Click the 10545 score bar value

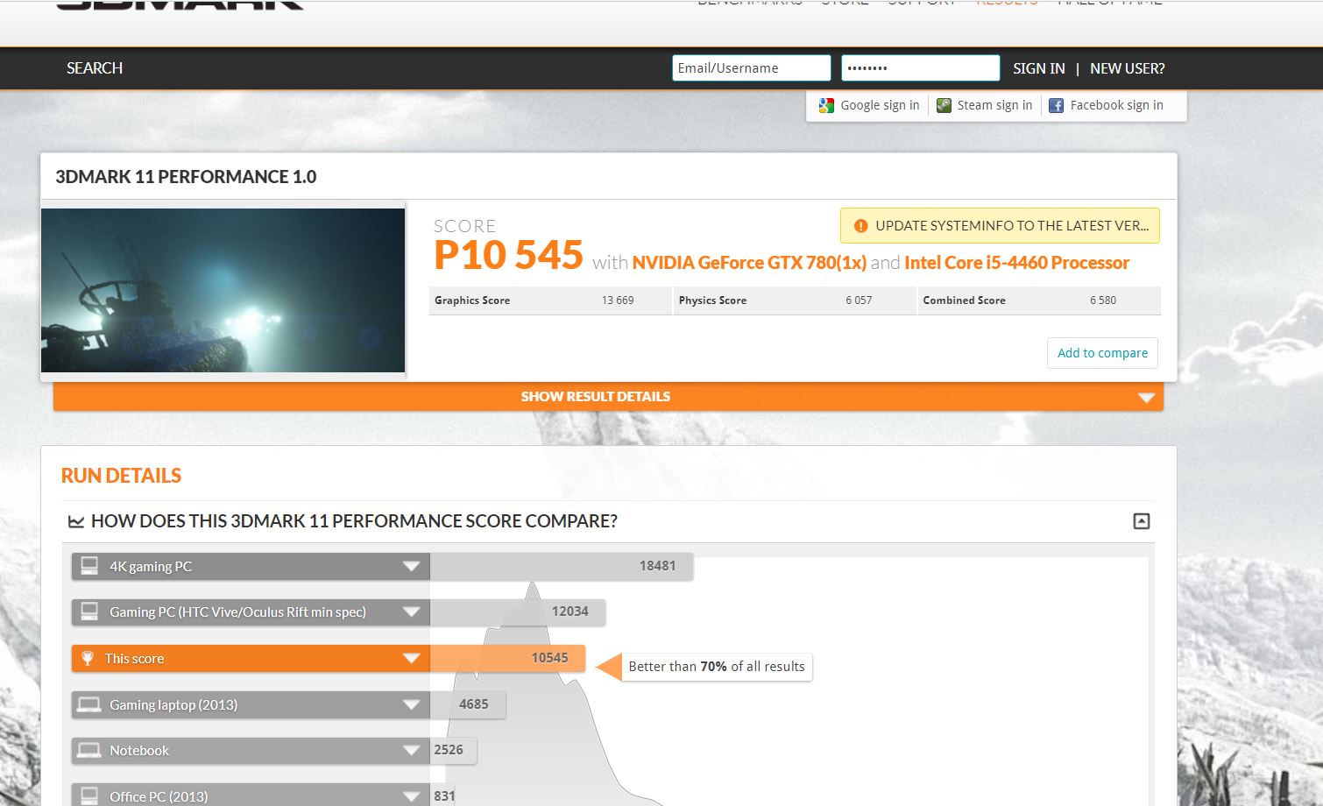coord(549,658)
